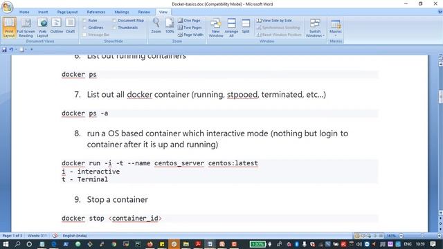Click the zoom in plus button

[439, 235]
